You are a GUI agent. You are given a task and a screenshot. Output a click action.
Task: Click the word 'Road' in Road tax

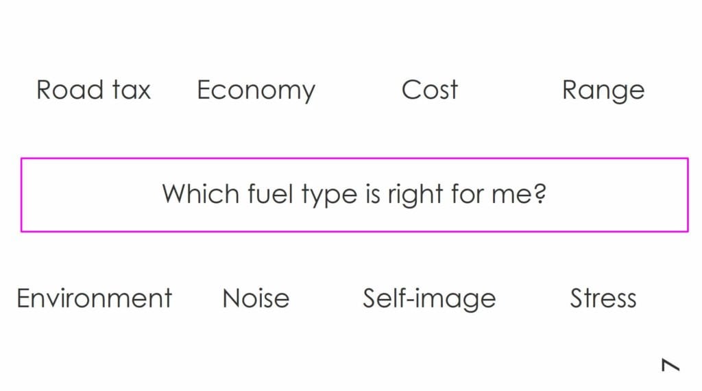pyautogui.click(x=70, y=90)
